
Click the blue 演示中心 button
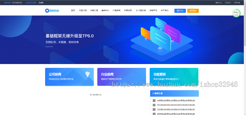click(180, 11)
